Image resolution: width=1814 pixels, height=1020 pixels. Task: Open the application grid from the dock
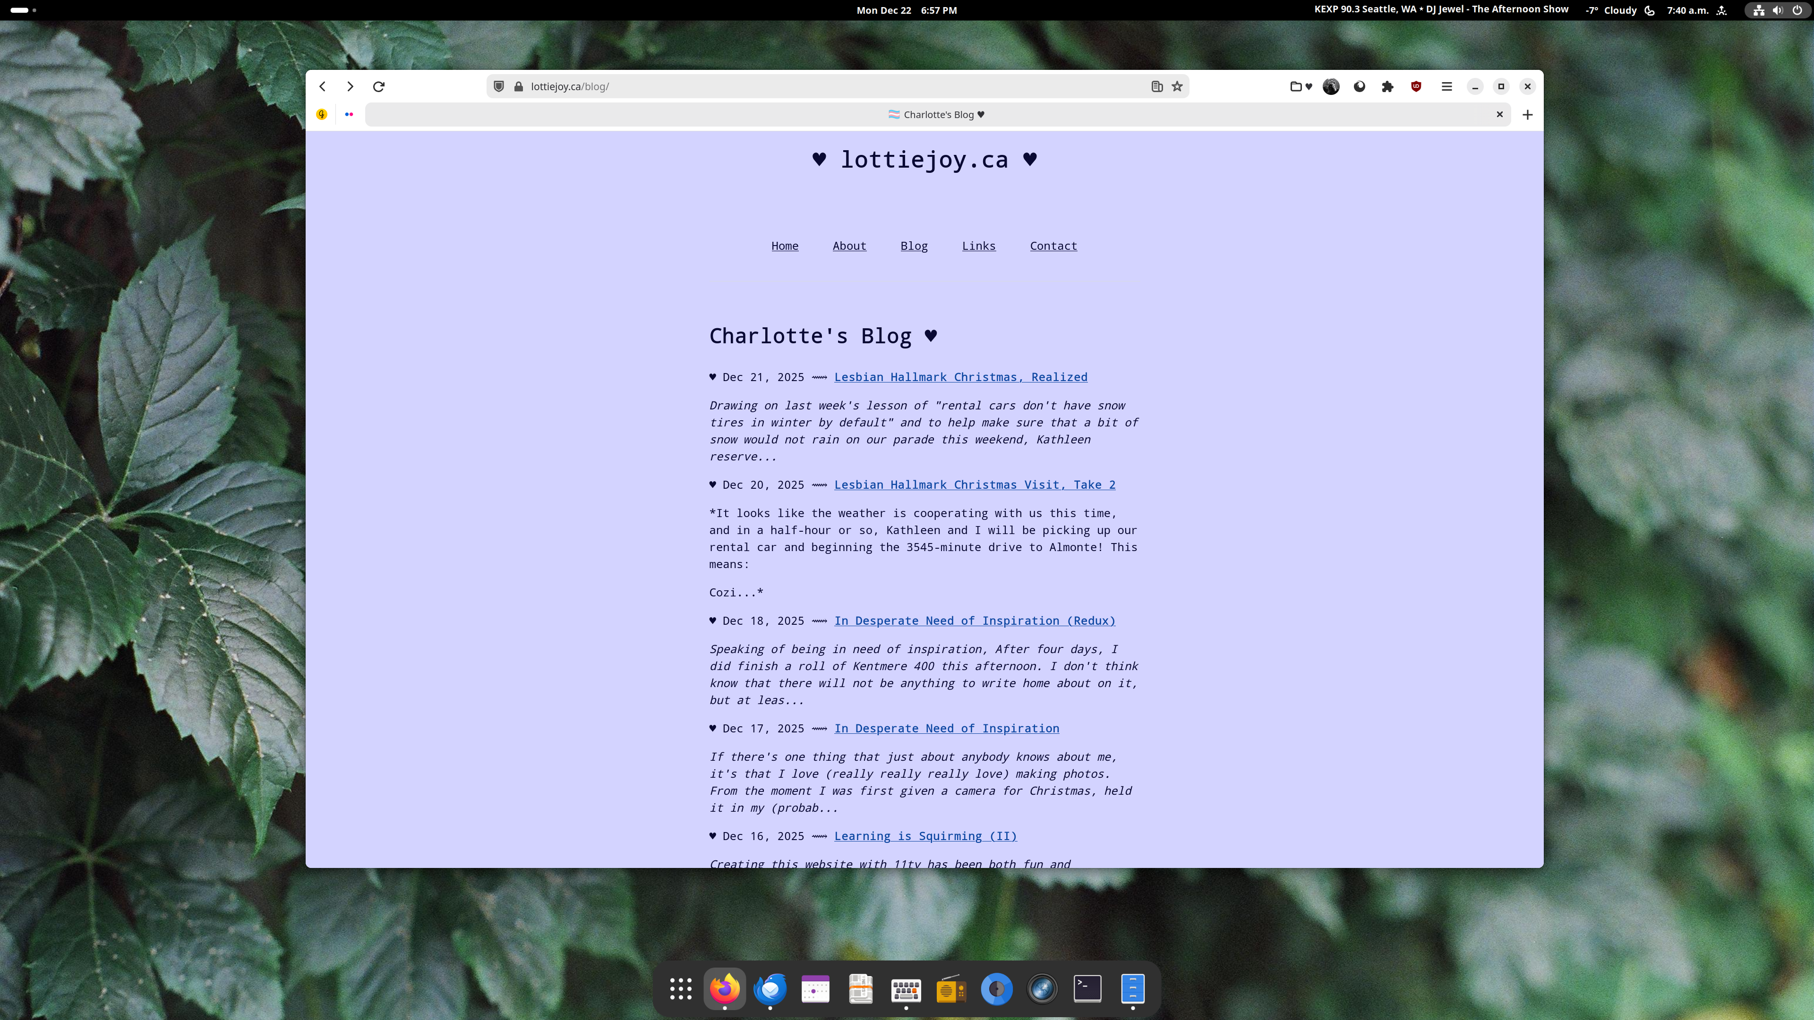point(680,989)
